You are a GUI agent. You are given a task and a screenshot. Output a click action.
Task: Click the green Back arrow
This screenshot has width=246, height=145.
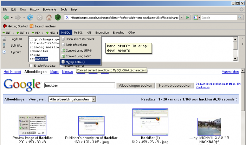[x=6, y=18]
